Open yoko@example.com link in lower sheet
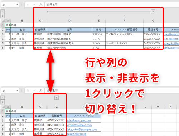This screenshot has width=179, height=136. pos(79,120)
